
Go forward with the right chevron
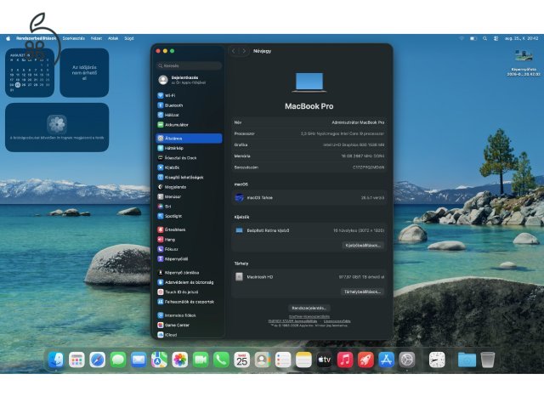(x=244, y=51)
